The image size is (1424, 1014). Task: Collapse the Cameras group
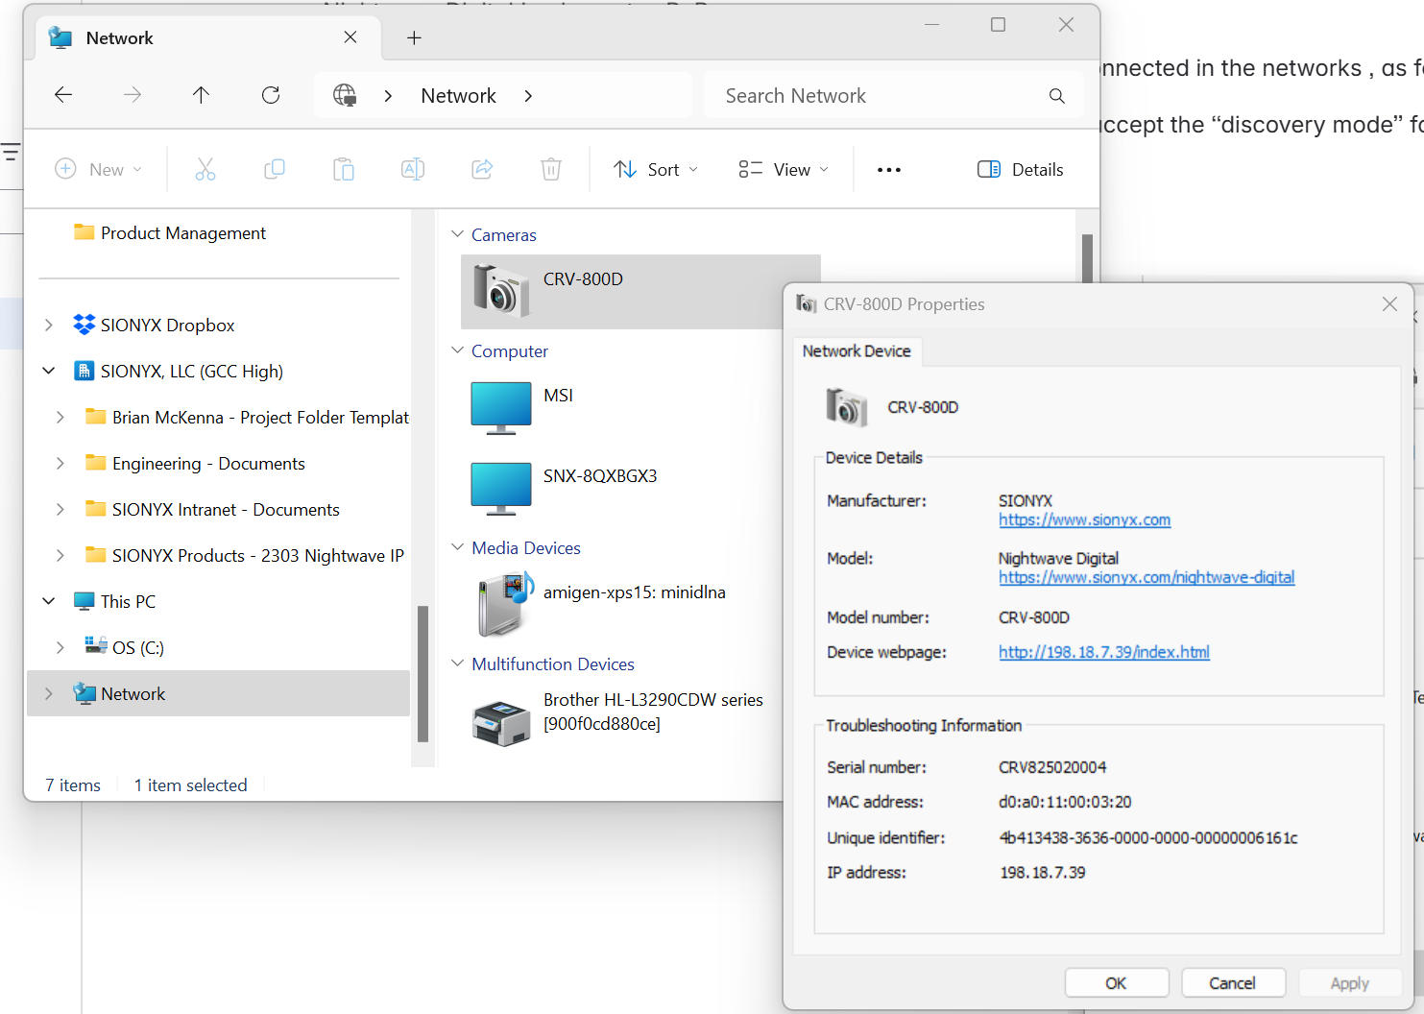(458, 234)
